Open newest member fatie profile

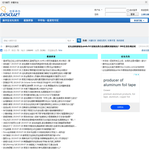click(60, 50)
